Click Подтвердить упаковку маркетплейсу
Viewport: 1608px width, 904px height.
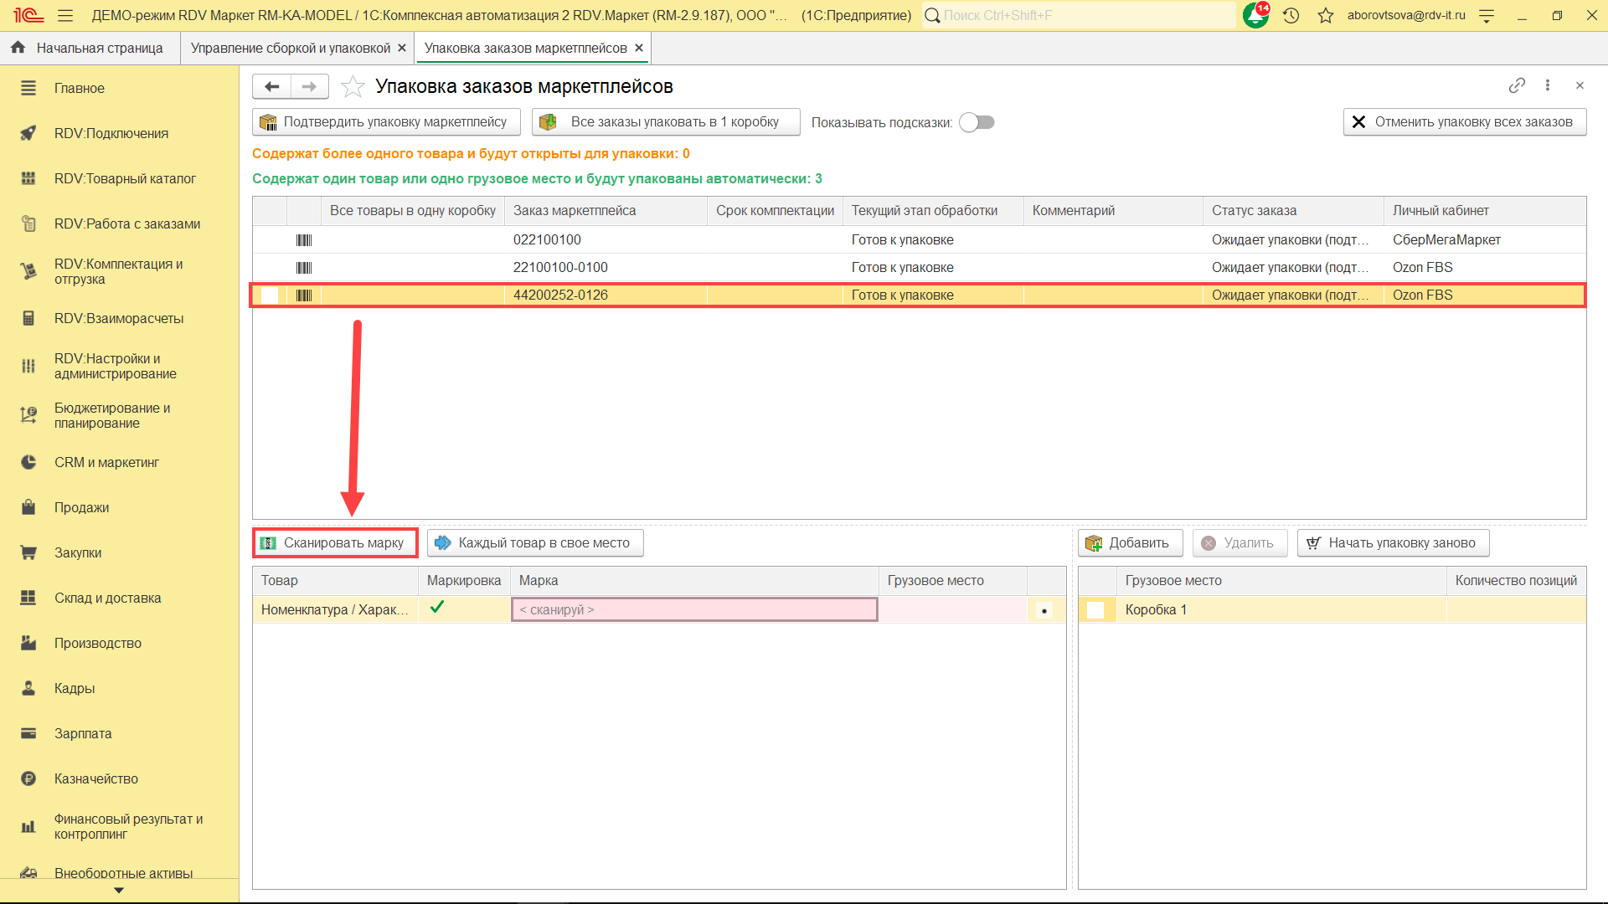click(x=386, y=122)
